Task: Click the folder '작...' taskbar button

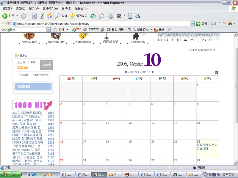Action: tap(115, 174)
